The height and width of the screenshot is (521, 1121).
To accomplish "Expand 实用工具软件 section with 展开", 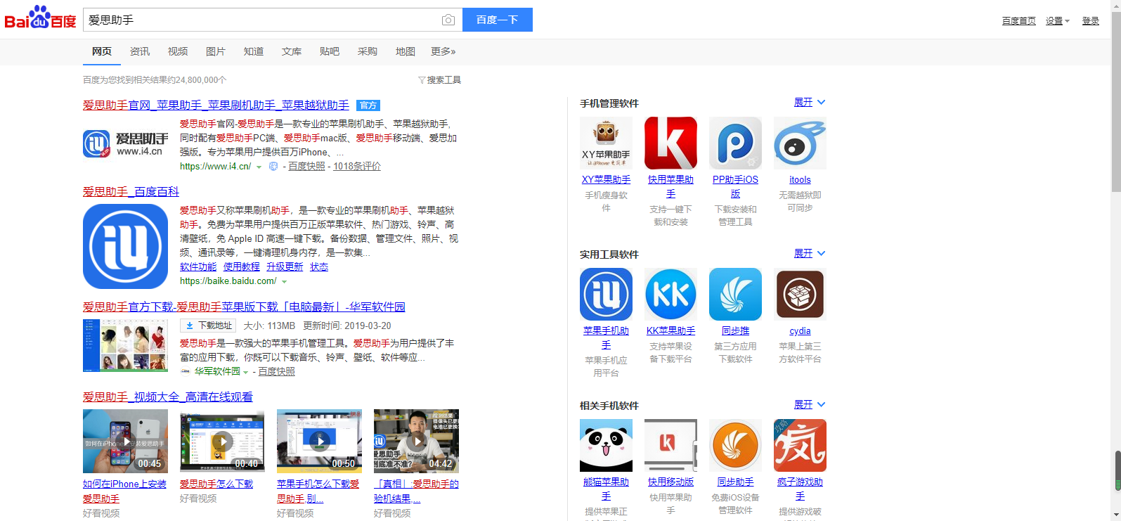I will pos(809,254).
